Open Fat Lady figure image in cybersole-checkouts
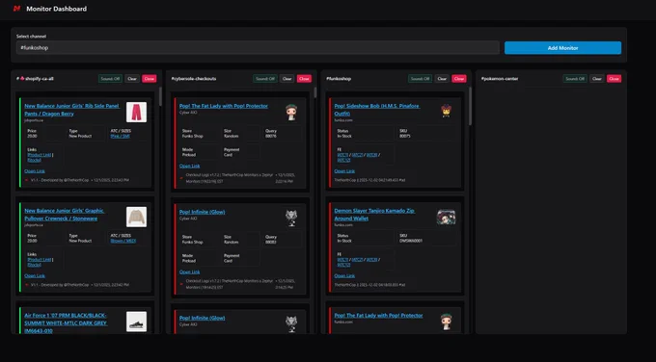 (x=291, y=112)
